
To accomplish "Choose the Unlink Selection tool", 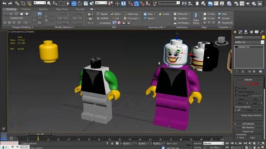I will (x=23, y=3).
